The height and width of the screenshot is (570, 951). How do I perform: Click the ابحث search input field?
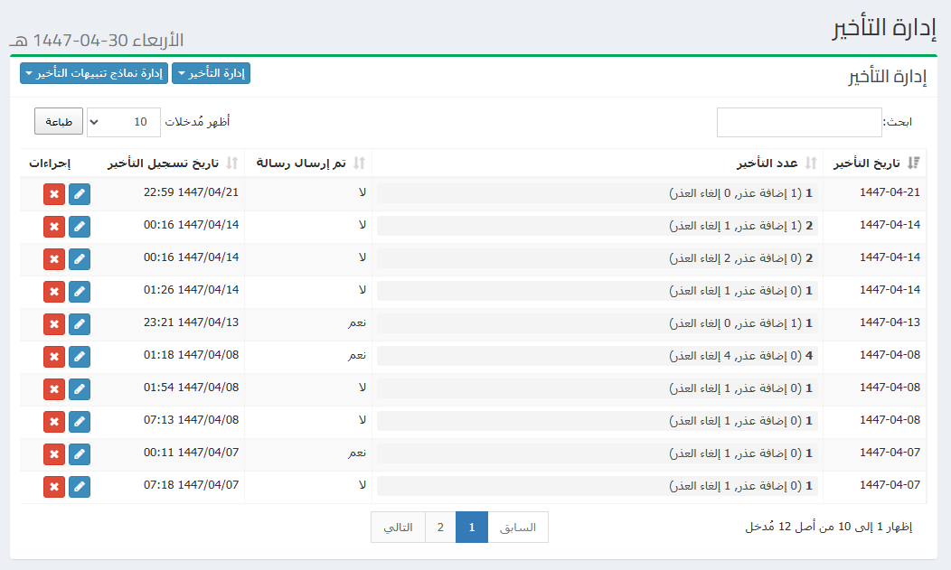coord(799,123)
